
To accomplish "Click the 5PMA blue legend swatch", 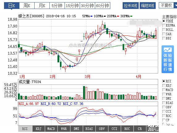I will pos(91,16).
